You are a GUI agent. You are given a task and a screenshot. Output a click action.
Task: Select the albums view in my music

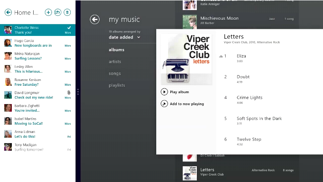(x=117, y=50)
